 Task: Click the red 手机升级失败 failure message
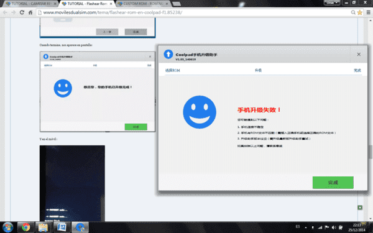click(259, 110)
